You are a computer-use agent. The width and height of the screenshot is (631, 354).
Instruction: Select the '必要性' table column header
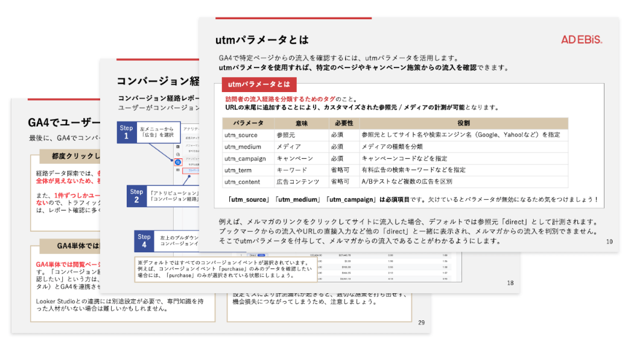(344, 123)
